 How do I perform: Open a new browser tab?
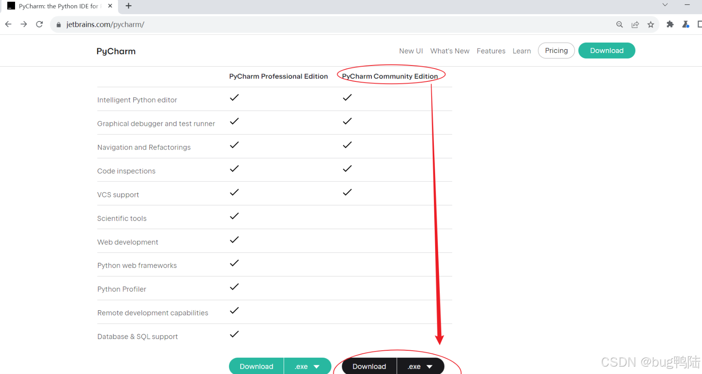(128, 6)
